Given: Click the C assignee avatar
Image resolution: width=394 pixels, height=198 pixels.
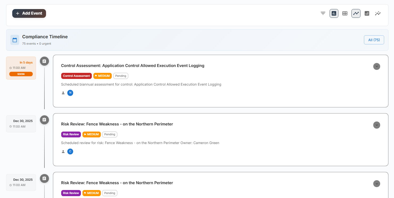Looking at the screenshot, I should (x=70, y=151).
